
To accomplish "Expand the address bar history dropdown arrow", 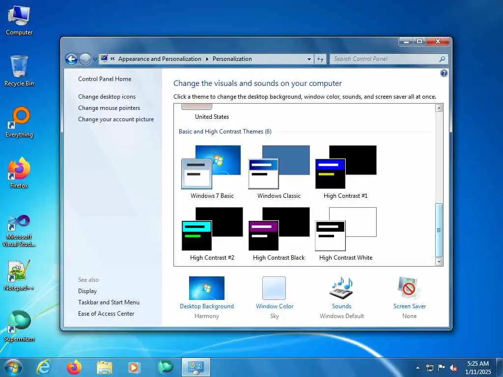I will 309,59.
